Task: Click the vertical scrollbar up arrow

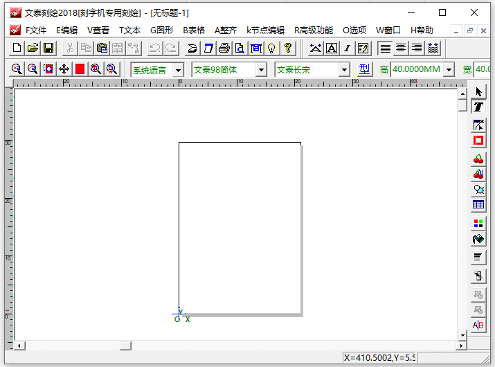Action: 462,93
